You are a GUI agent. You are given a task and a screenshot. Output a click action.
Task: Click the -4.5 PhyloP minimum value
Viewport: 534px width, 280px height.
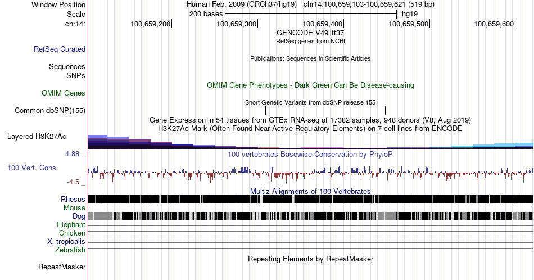[73, 182]
